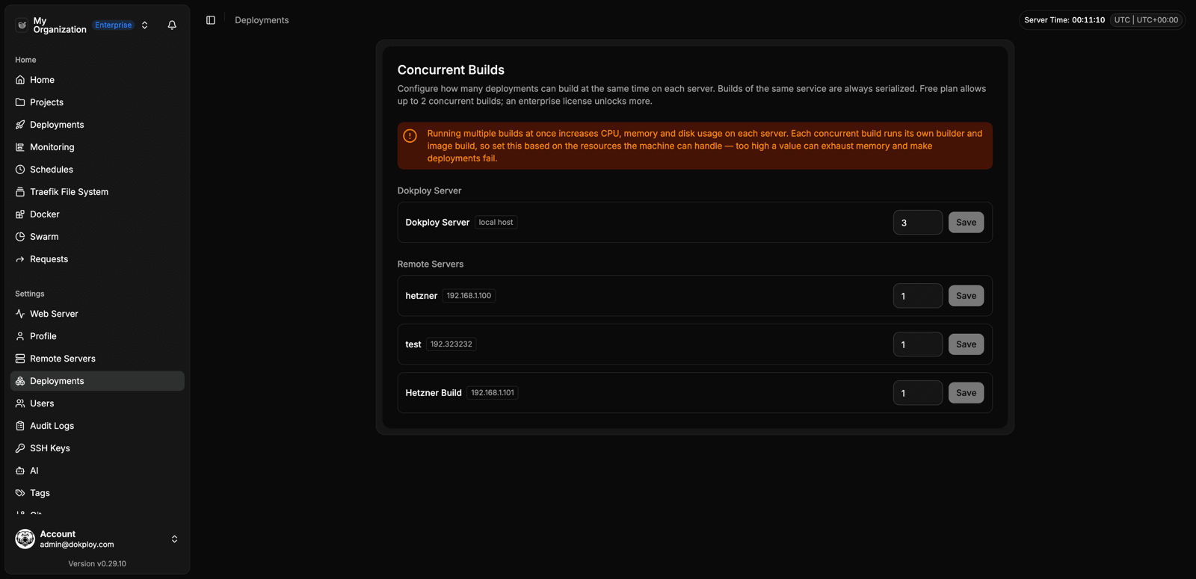Focus test server builds number field
The image size is (1196, 579).
click(x=918, y=344)
